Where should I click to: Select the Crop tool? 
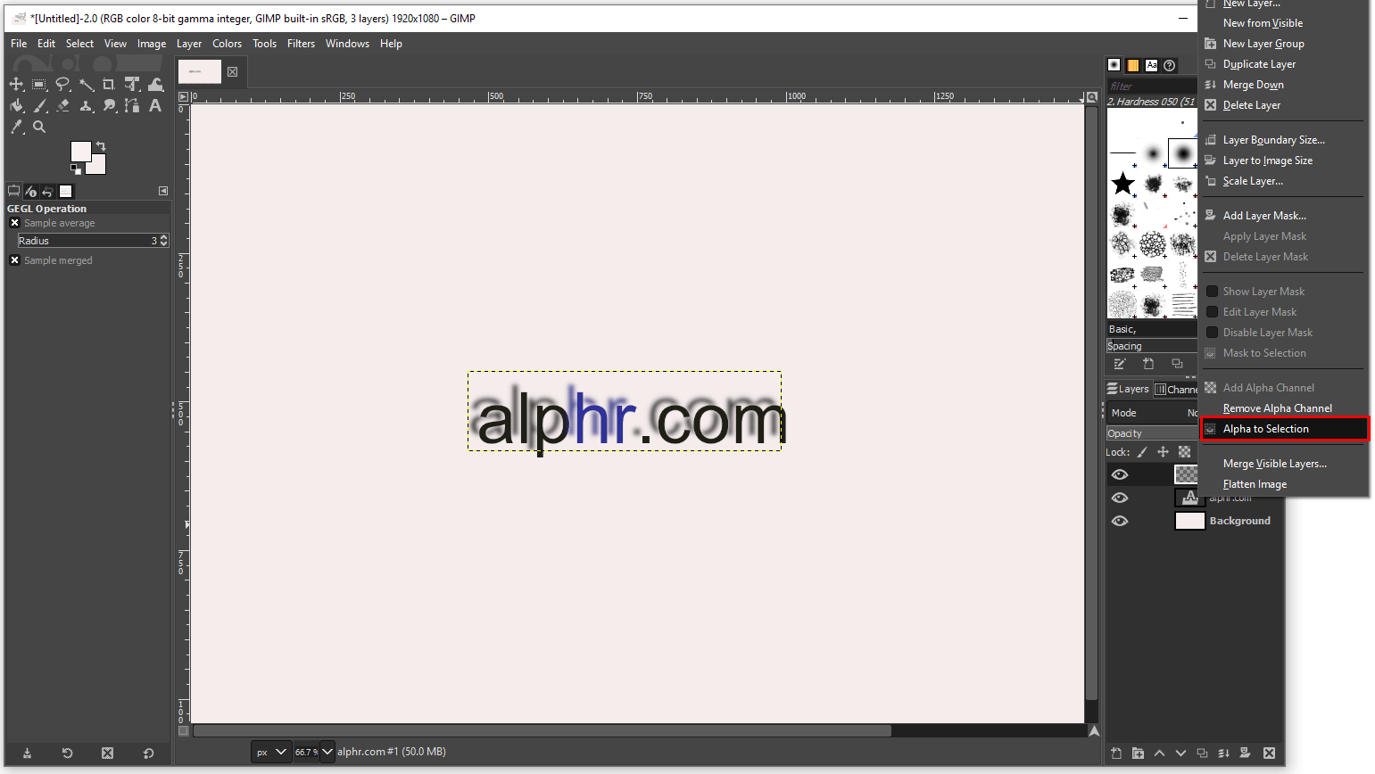[109, 85]
